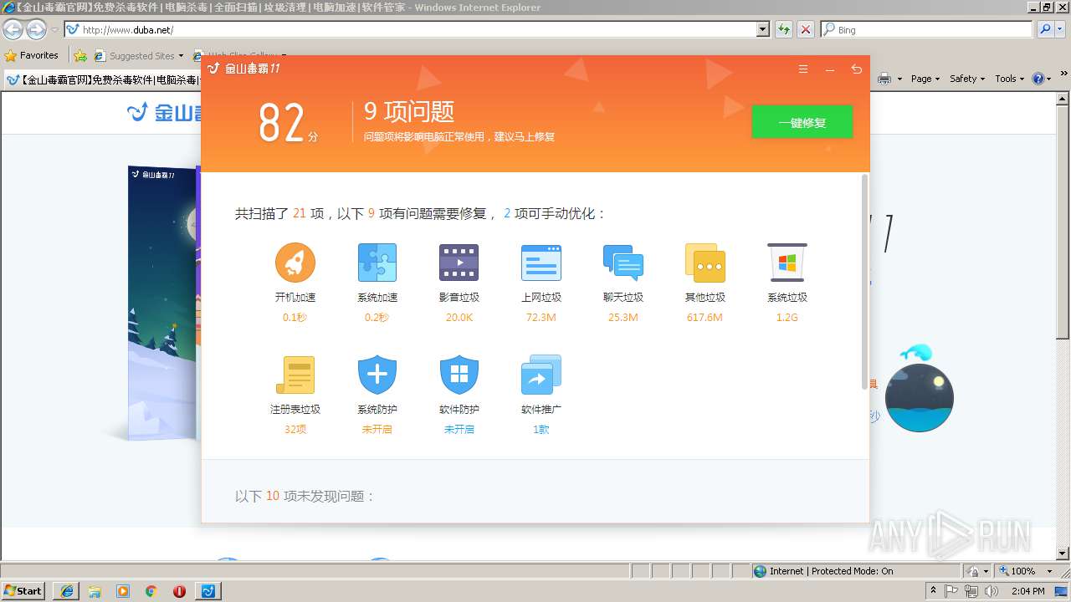The width and height of the screenshot is (1071, 602).
Task: Open the Tools menu
Action: coord(1009,79)
